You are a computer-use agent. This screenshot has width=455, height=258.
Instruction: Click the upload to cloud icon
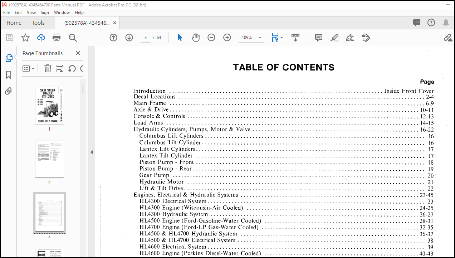(x=41, y=38)
